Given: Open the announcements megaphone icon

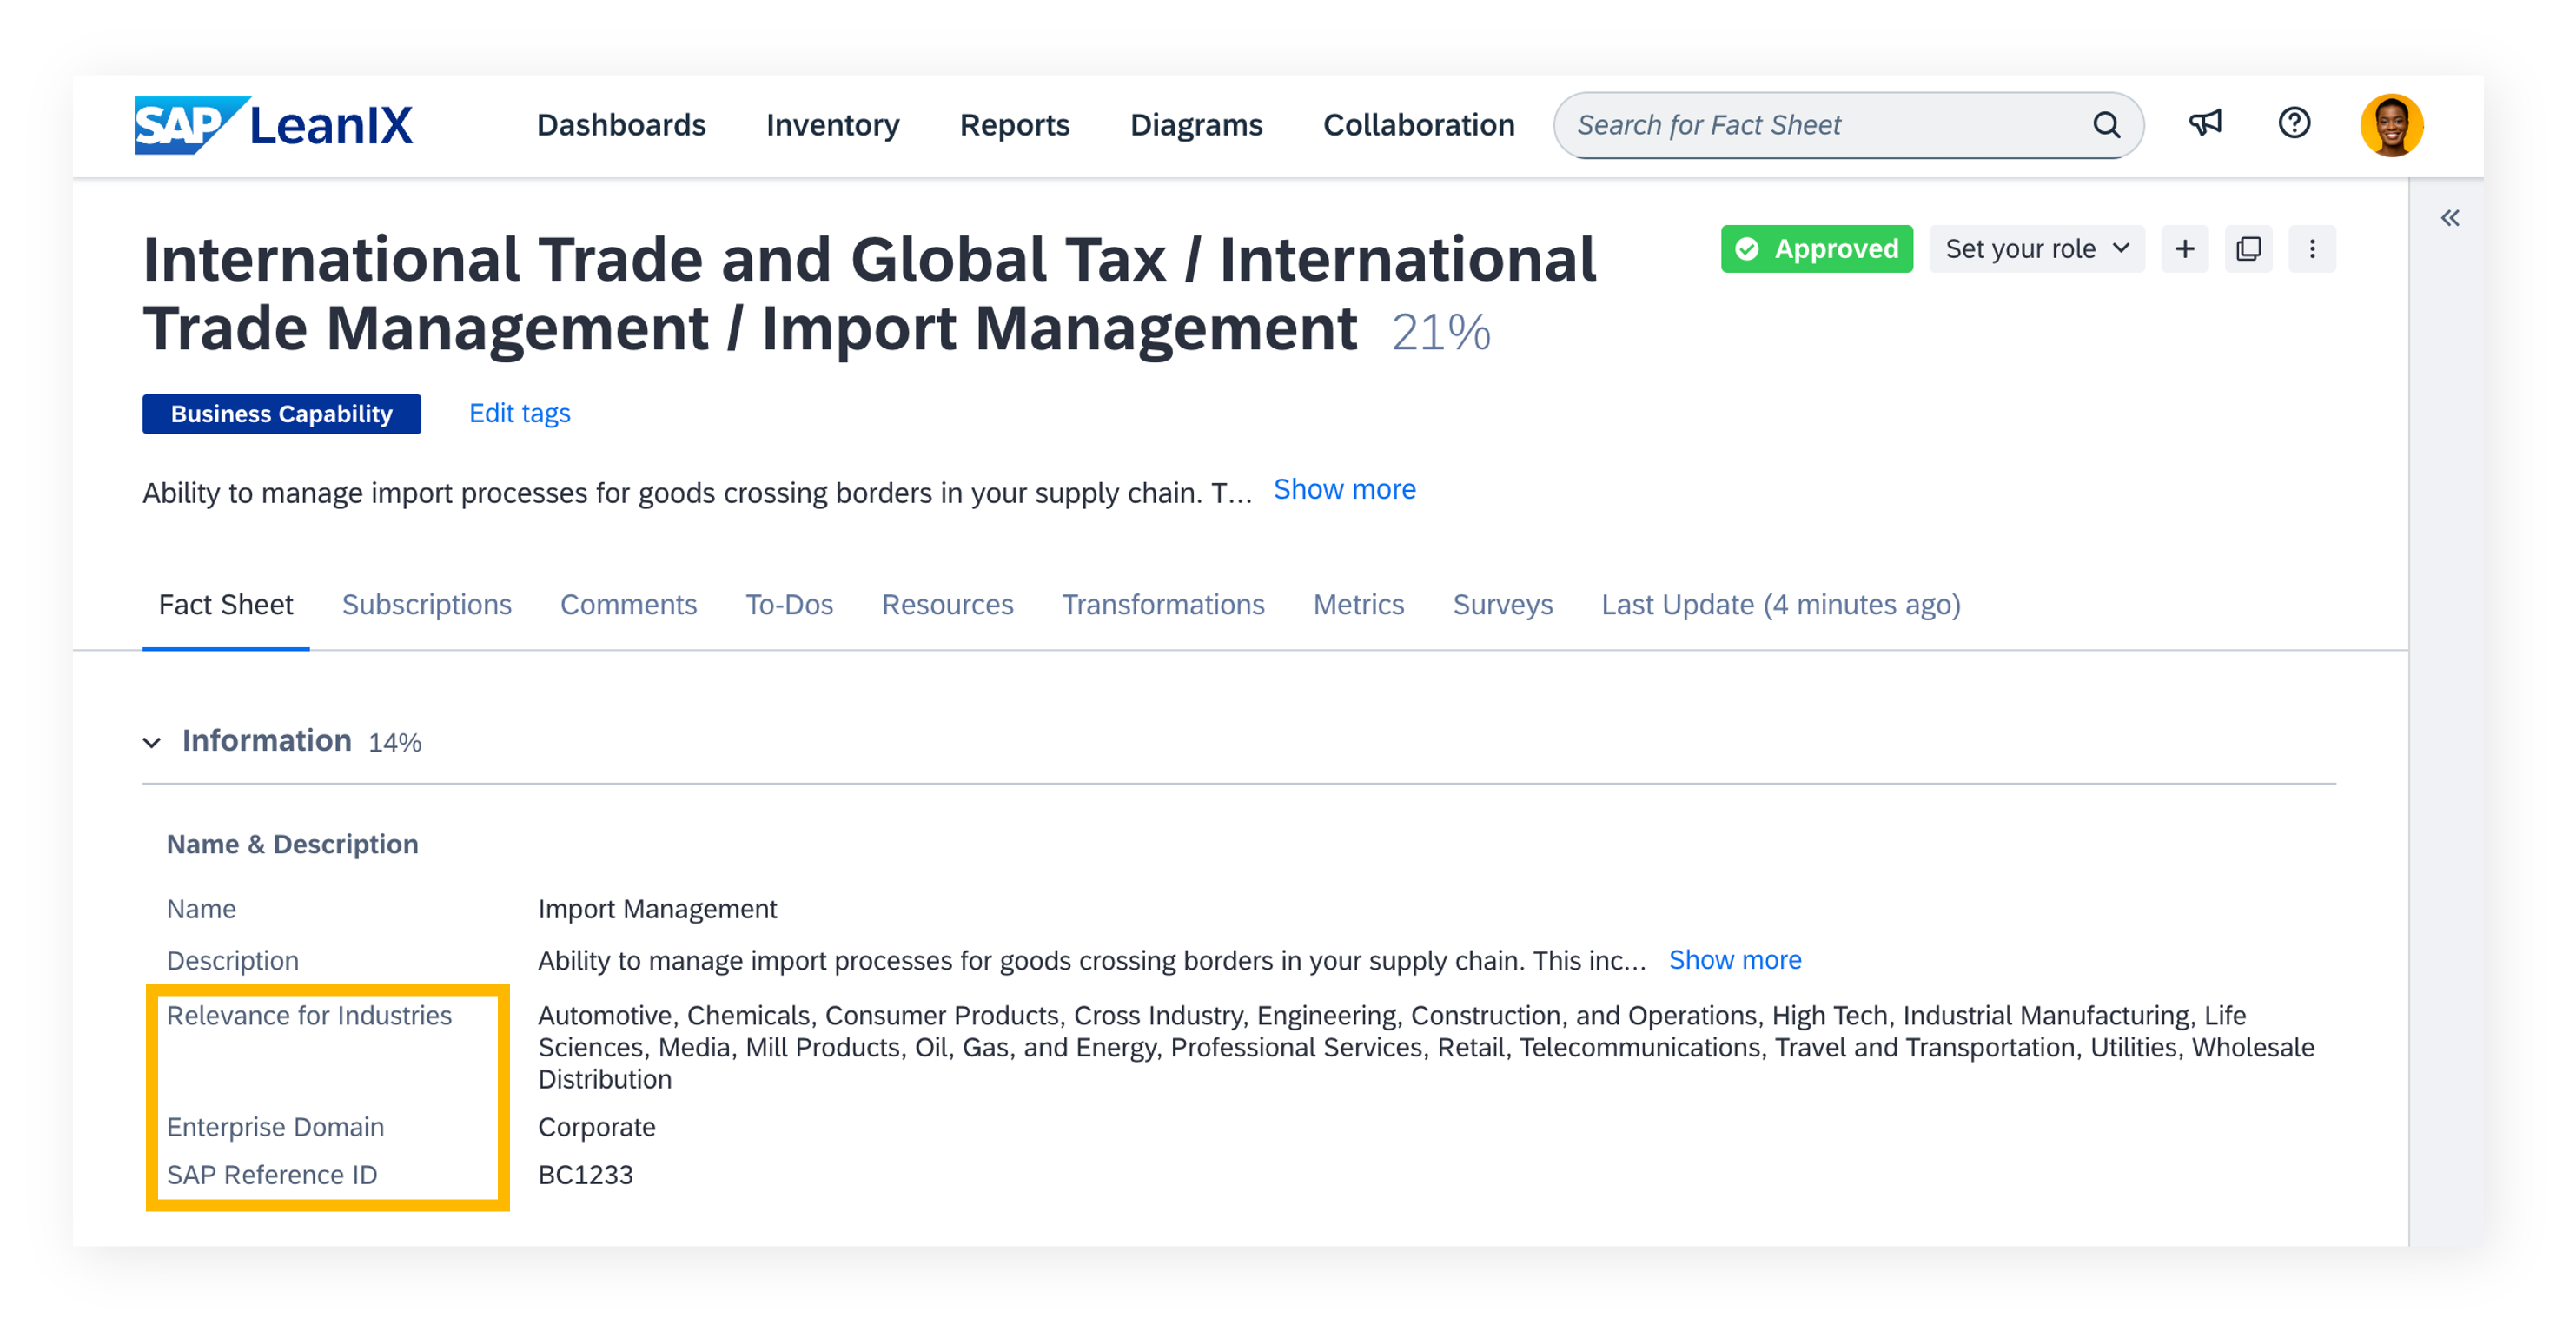Looking at the screenshot, I should 2205,123.
